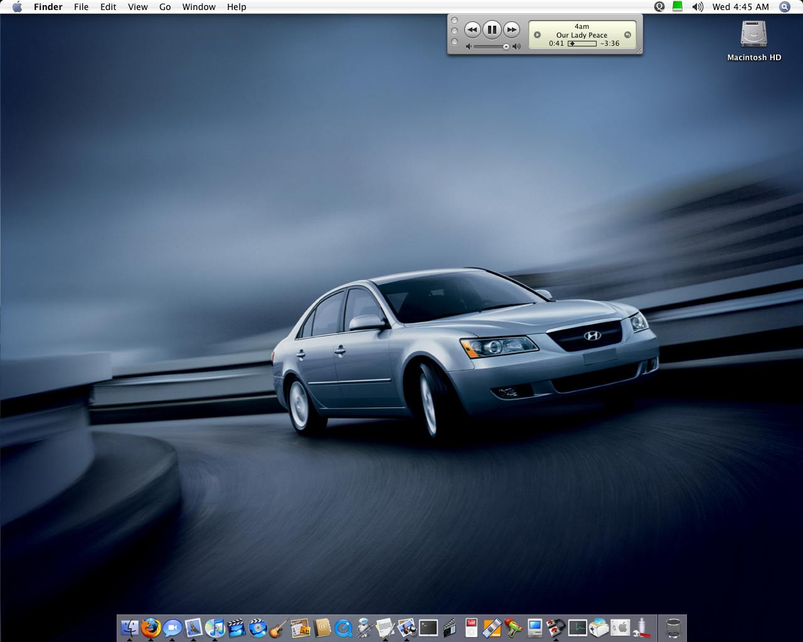Open Spotlight search in menu bar
Viewport: 803px width, 642px height.
(785, 7)
